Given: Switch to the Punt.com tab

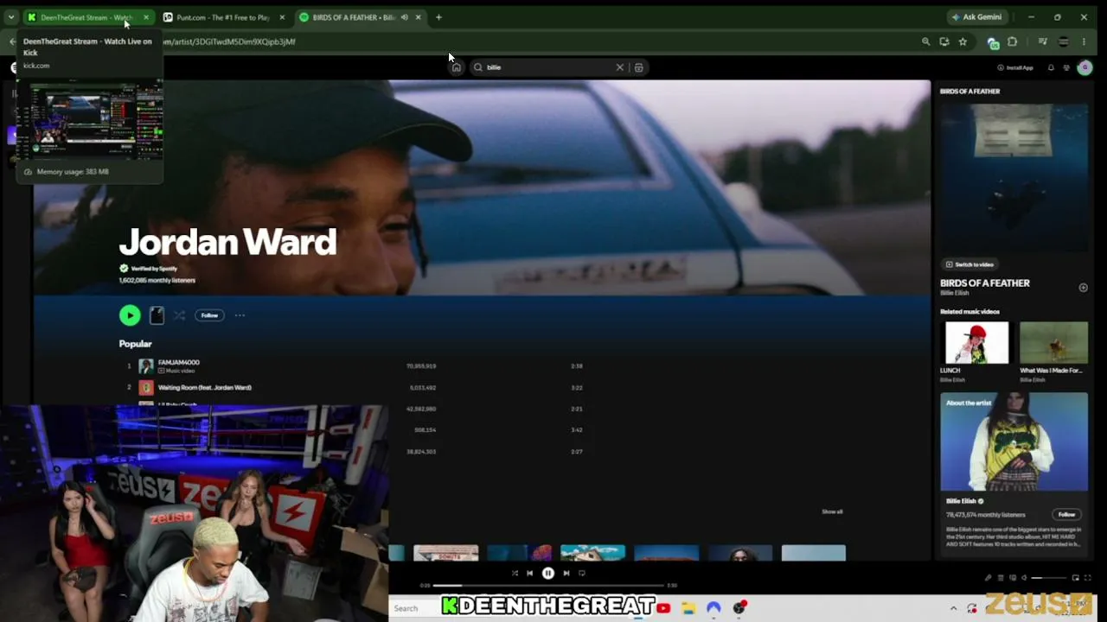Looking at the screenshot, I should [x=224, y=17].
